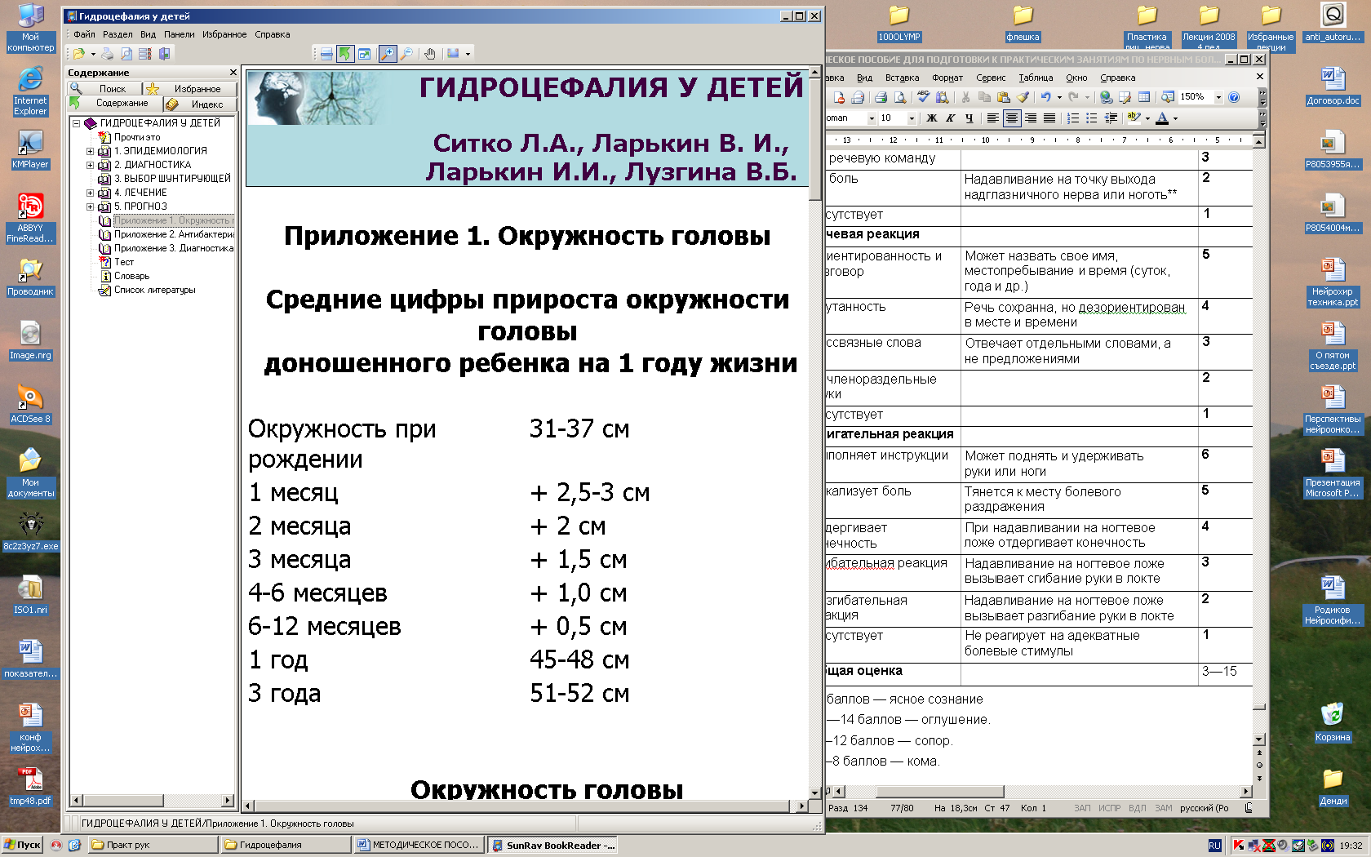
Task: Open the Панели menu
Action: click(x=179, y=34)
